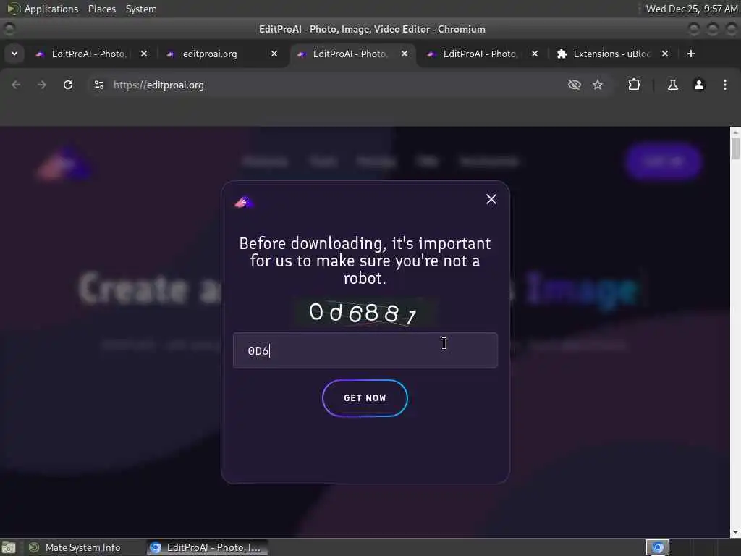Close the fourth EditProAI tab
This screenshot has width=741, height=556.
(x=535, y=54)
